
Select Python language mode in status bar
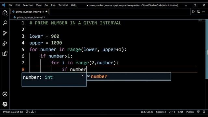point(190,112)
